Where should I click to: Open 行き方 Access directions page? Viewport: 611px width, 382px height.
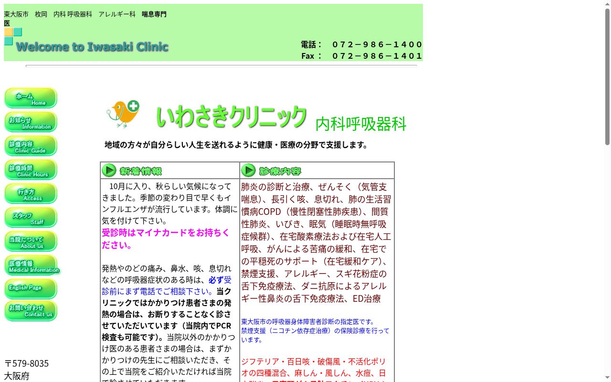pyautogui.click(x=31, y=193)
